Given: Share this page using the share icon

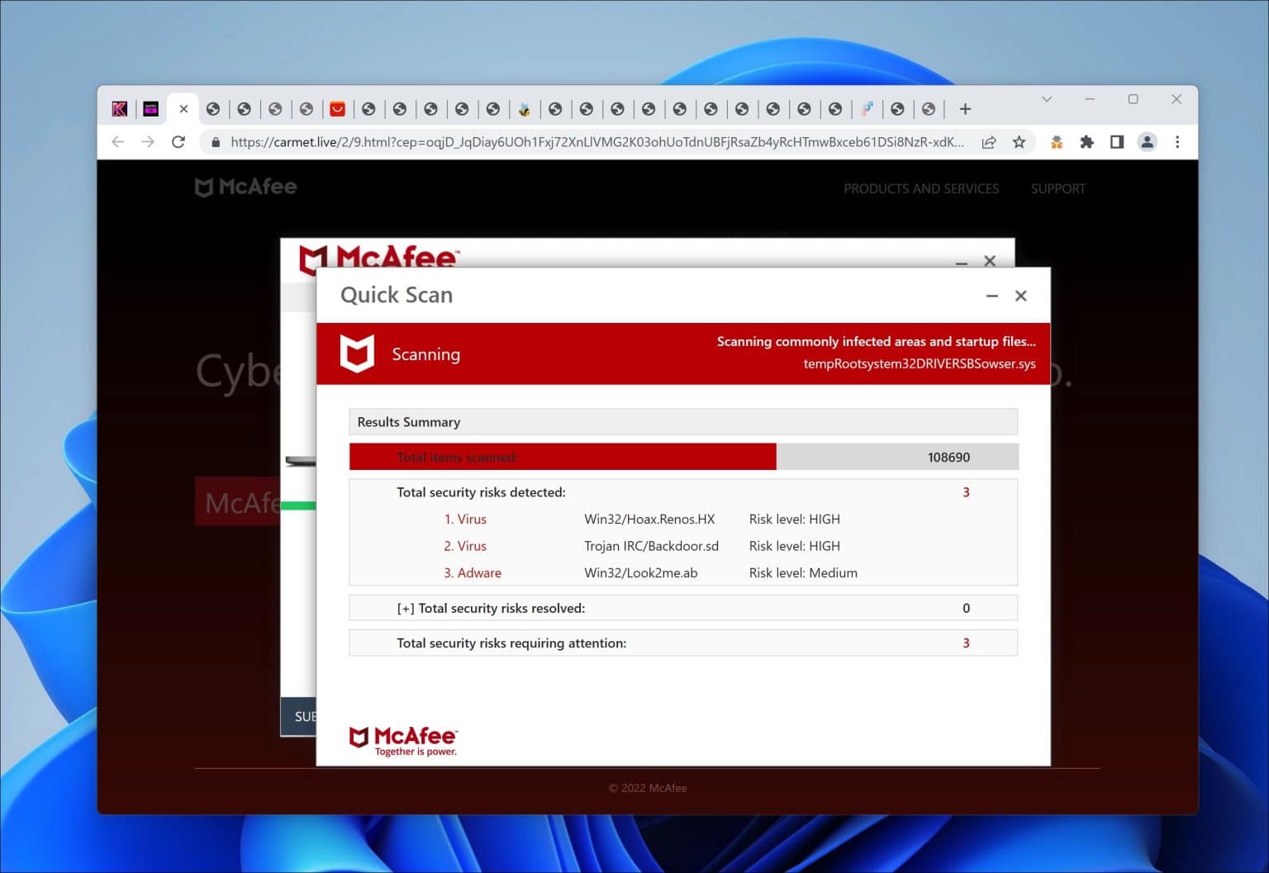Looking at the screenshot, I should pos(989,142).
